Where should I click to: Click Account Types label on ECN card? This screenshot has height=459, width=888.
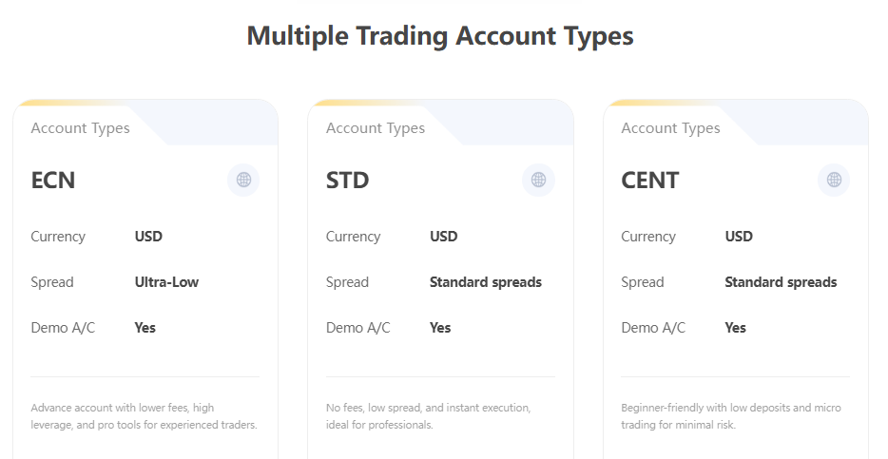(x=80, y=128)
